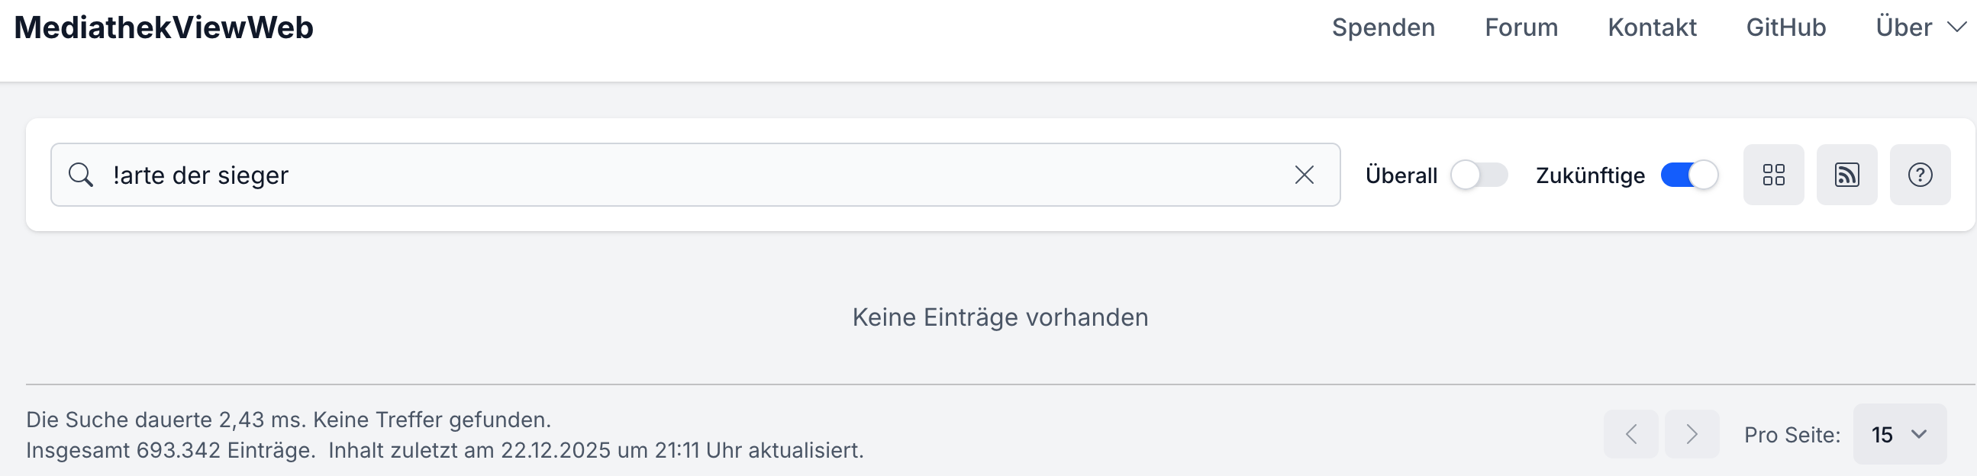1977x476 pixels.
Task: Click the magnifying glass search icon
Action: pos(81,175)
